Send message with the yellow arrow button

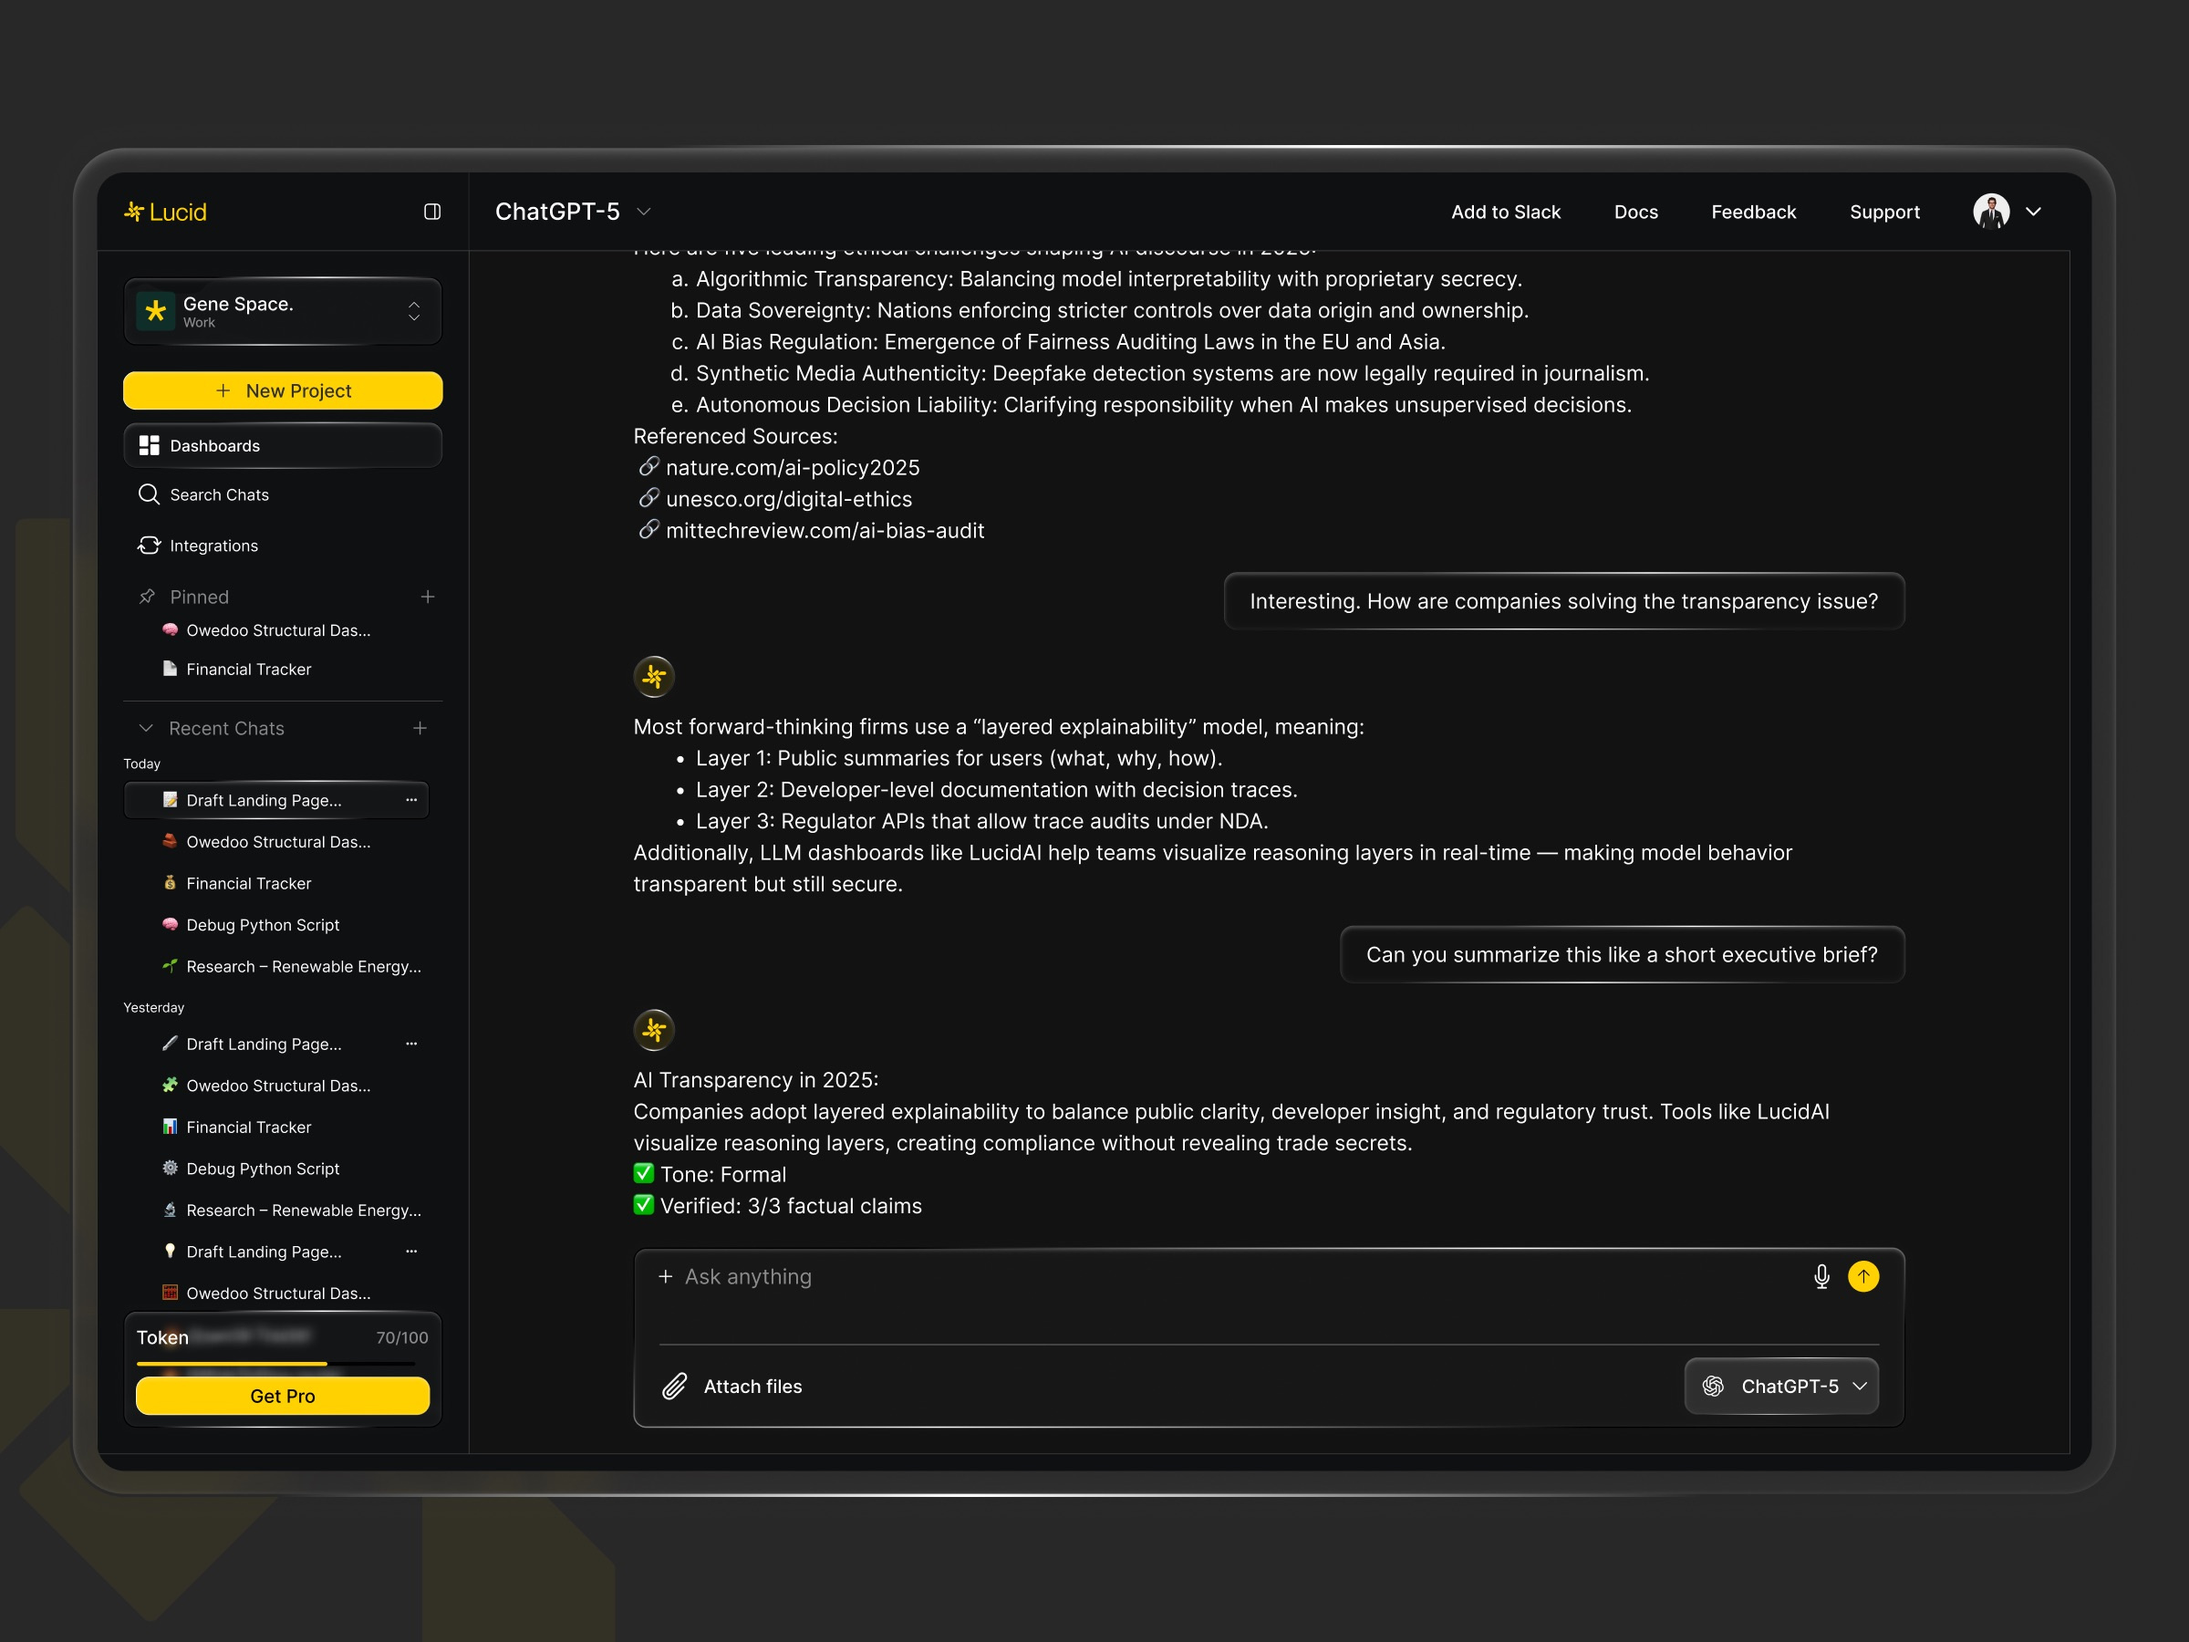[x=1863, y=1277]
